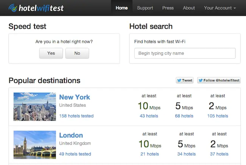View 49 hotels tested in London
Viewport: 246px width, 165px height.
[x=75, y=154]
